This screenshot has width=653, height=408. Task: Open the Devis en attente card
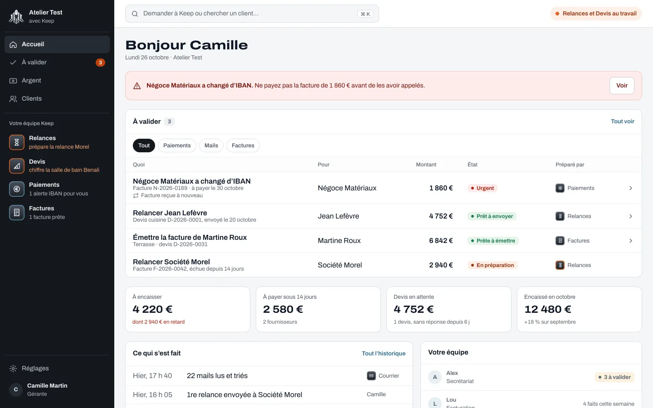pos(449,310)
